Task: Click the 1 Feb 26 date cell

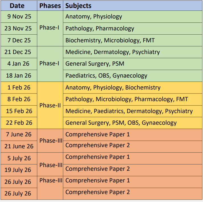Action: coord(19,88)
